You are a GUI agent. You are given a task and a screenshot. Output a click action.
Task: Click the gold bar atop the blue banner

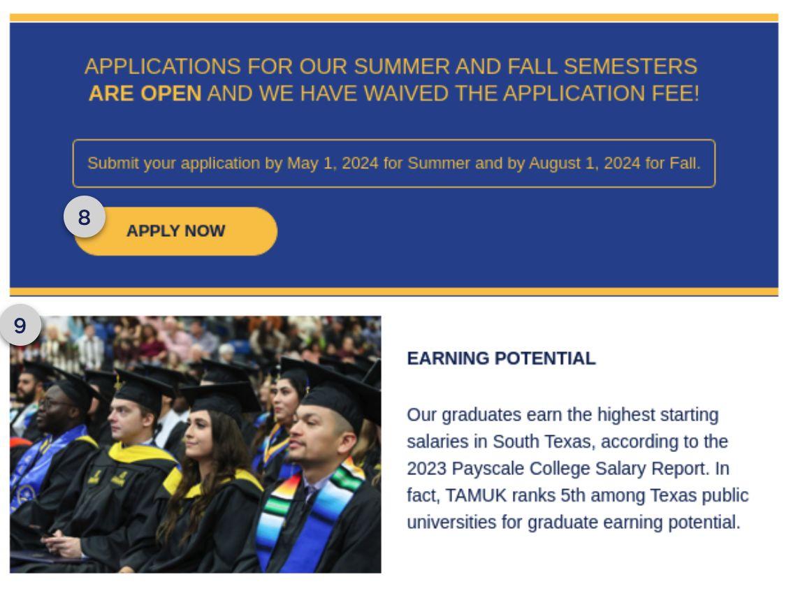pos(393,17)
